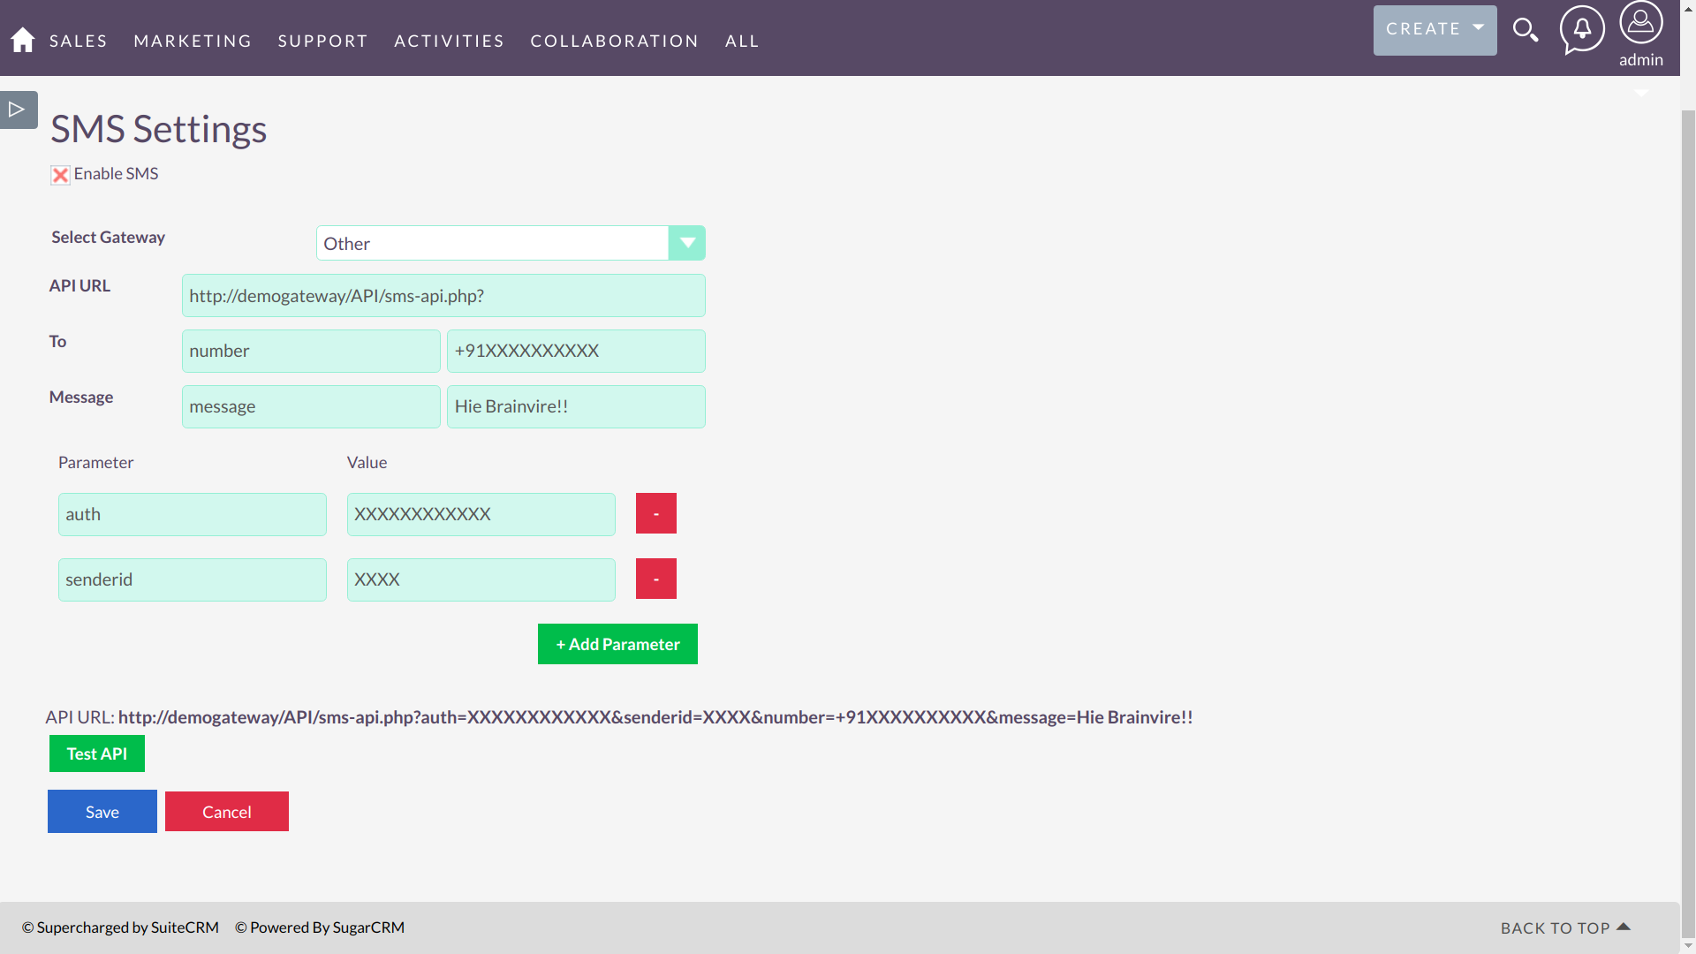The width and height of the screenshot is (1696, 954).
Task: Add a new parameter row
Action: [617, 643]
